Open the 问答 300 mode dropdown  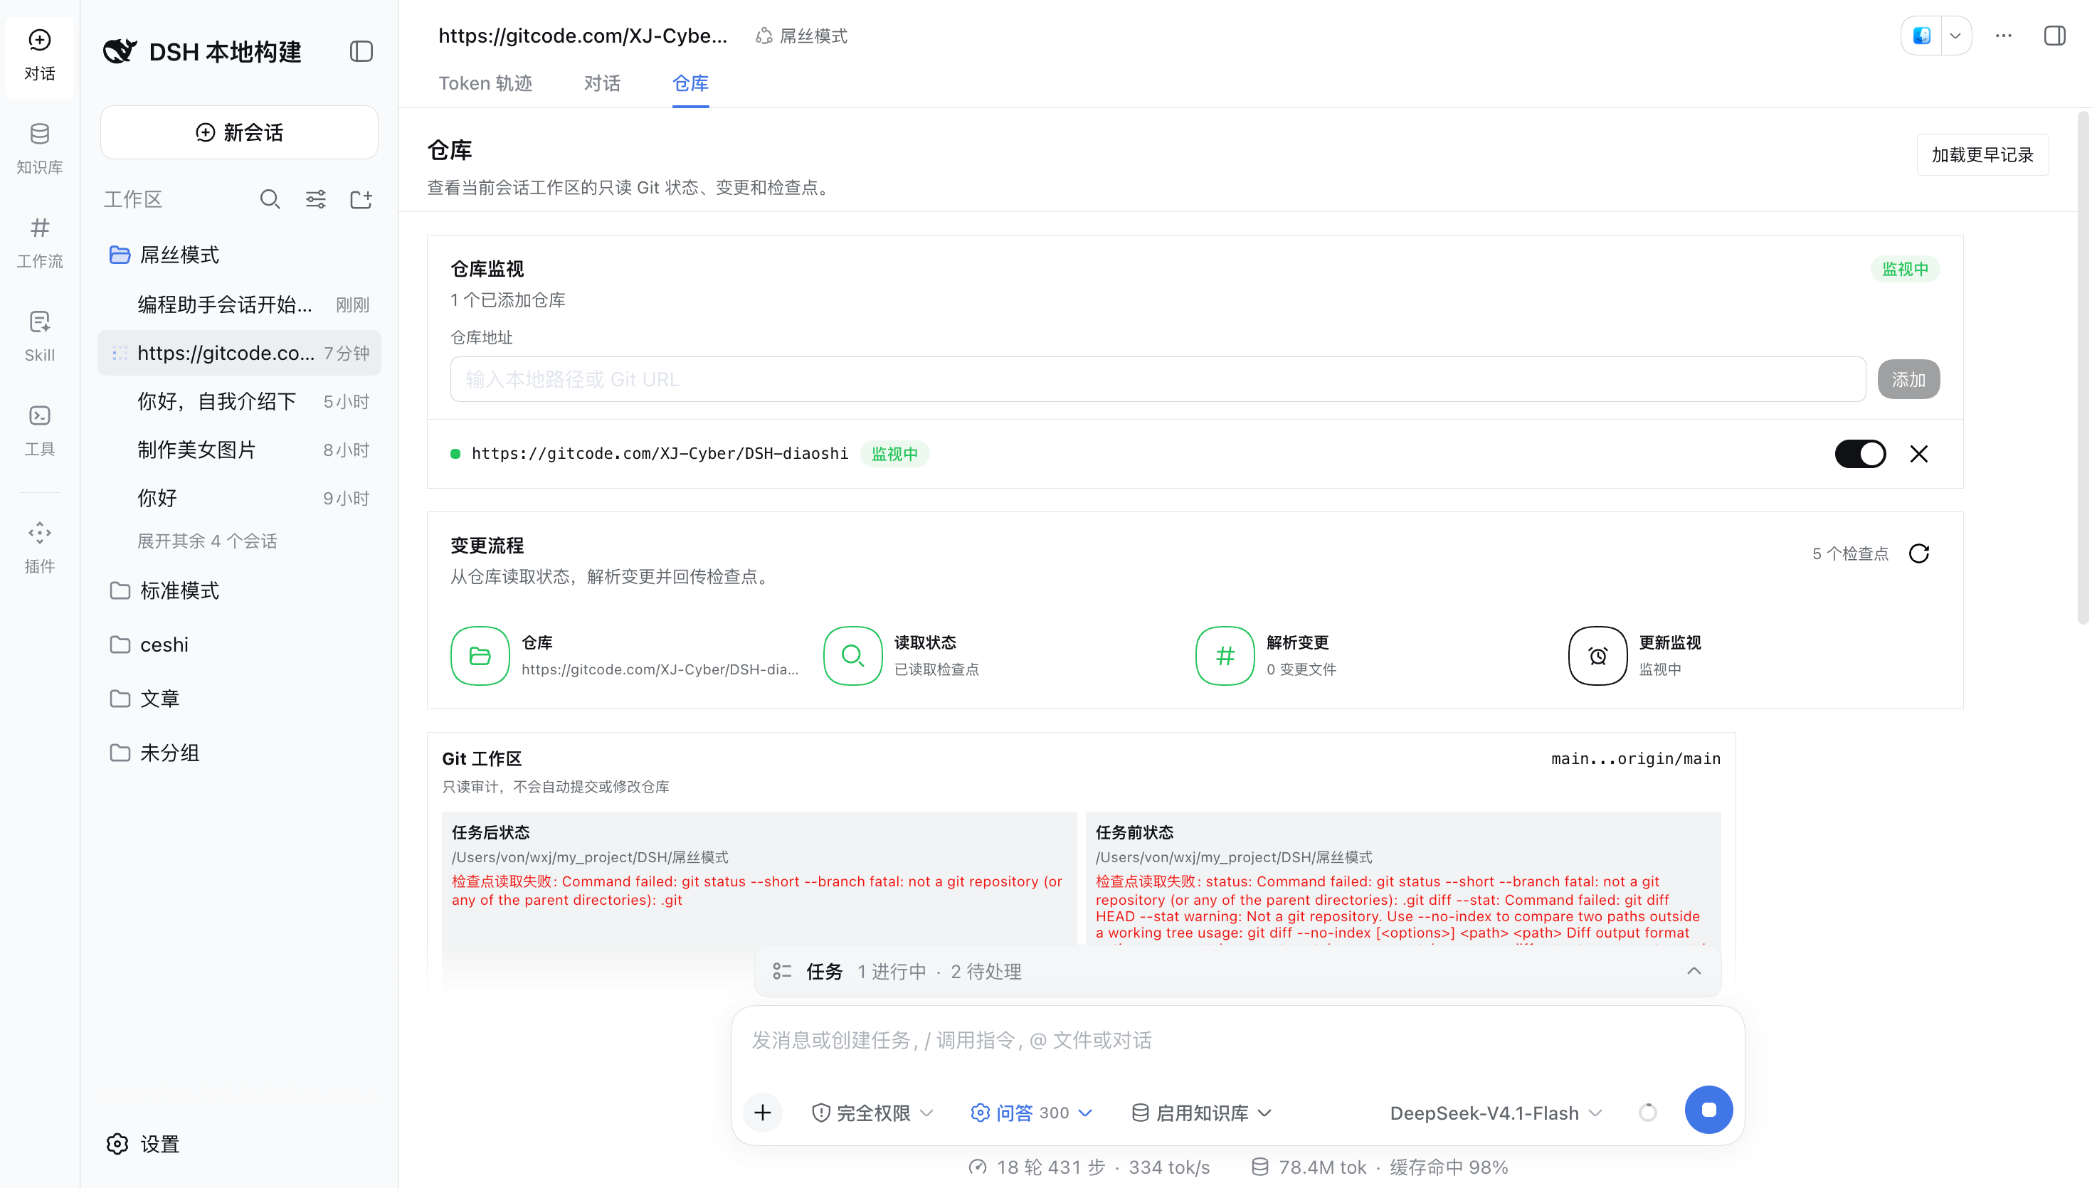pyautogui.click(x=1031, y=1113)
